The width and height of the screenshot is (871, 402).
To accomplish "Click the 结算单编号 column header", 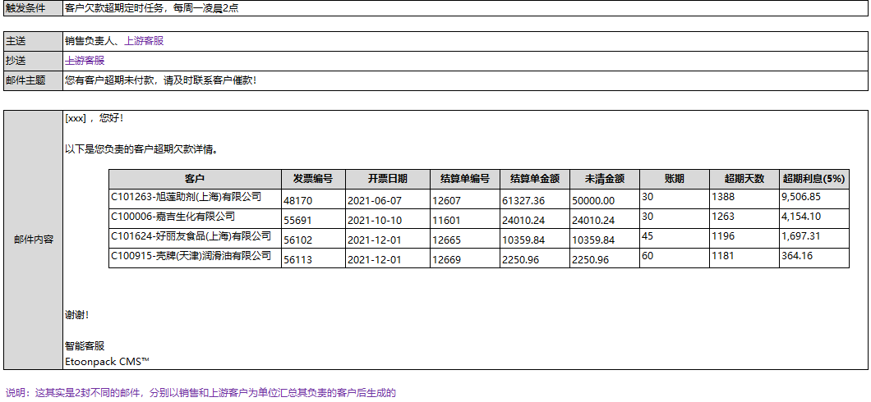I will (465, 179).
